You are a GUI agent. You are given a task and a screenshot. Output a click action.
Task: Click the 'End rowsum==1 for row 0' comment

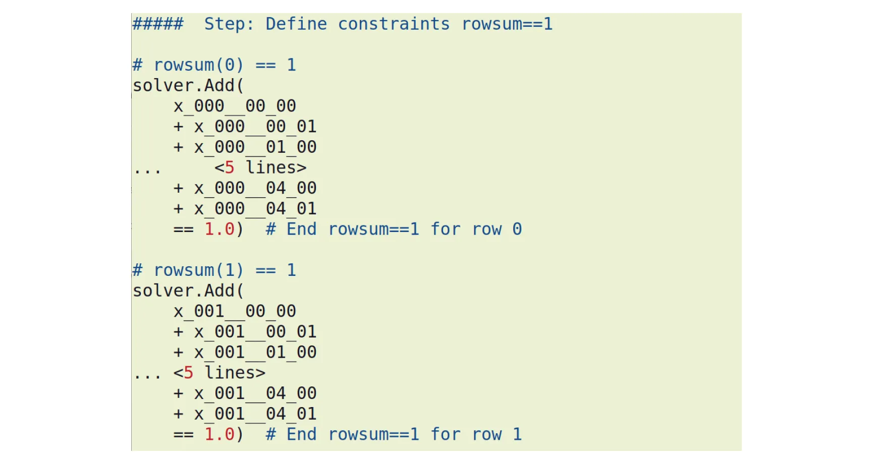click(x=394, y=229)
